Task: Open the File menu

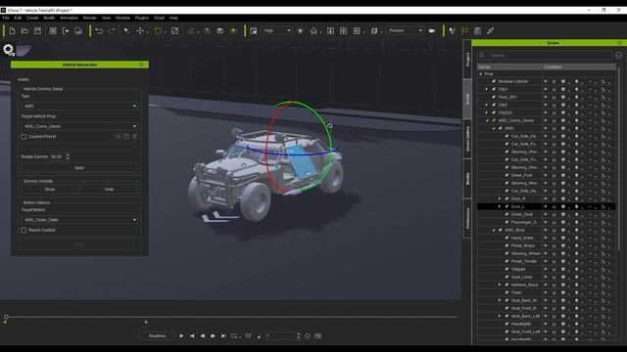Action: point(6,18)
